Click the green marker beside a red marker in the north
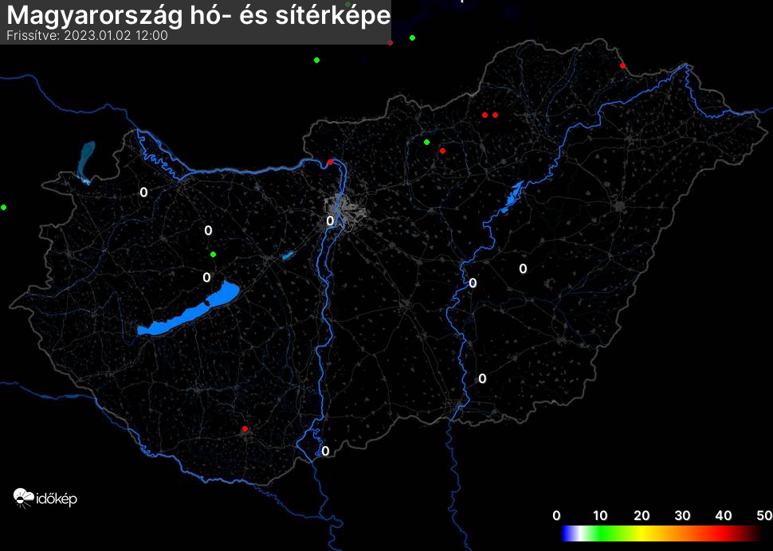Screen dimensions: 773x551 426,143
